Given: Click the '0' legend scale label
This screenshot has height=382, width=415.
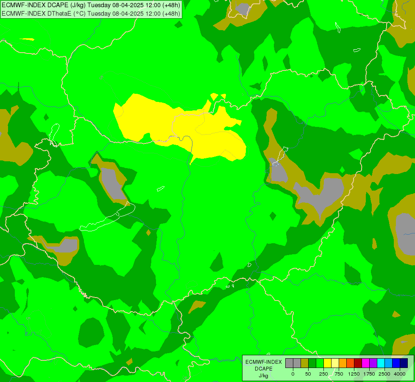Looking at the screenshot, I should (x=293, y=374).
